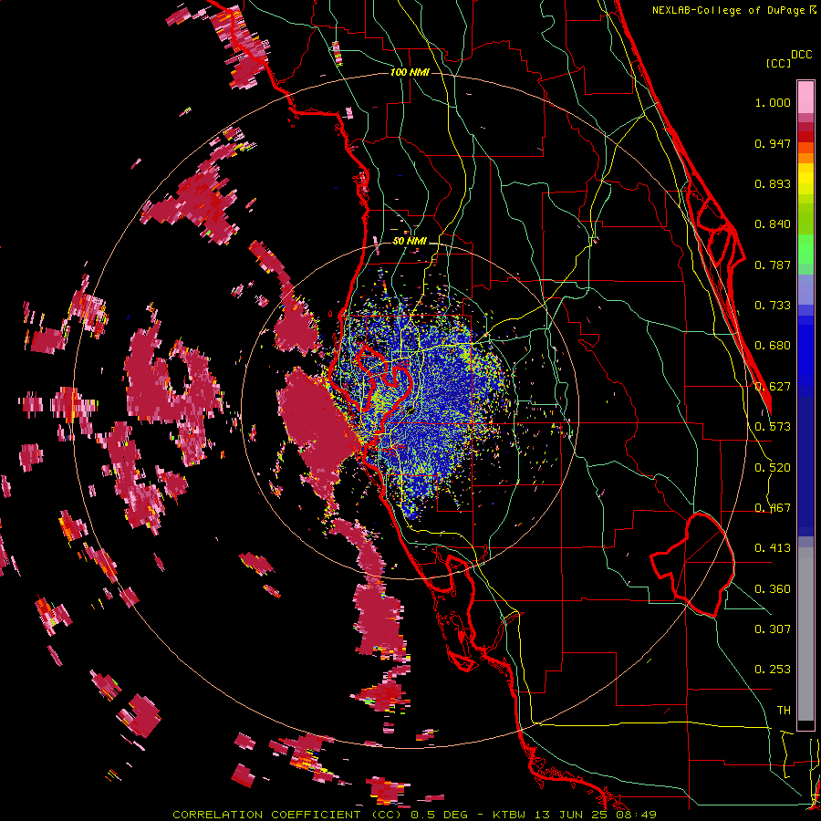This screenshot has width=821, height=821.
Task: Click the NEXLAB-College of DuPage credit text
Action: [728, 10]
